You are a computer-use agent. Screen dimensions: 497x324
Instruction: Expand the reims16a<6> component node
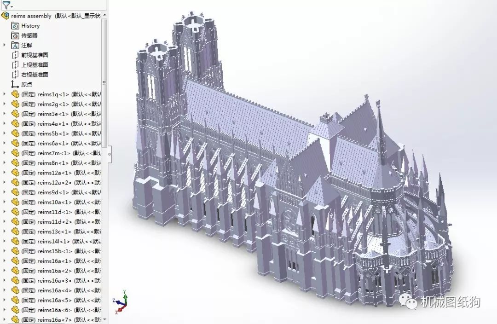[5, 310]
